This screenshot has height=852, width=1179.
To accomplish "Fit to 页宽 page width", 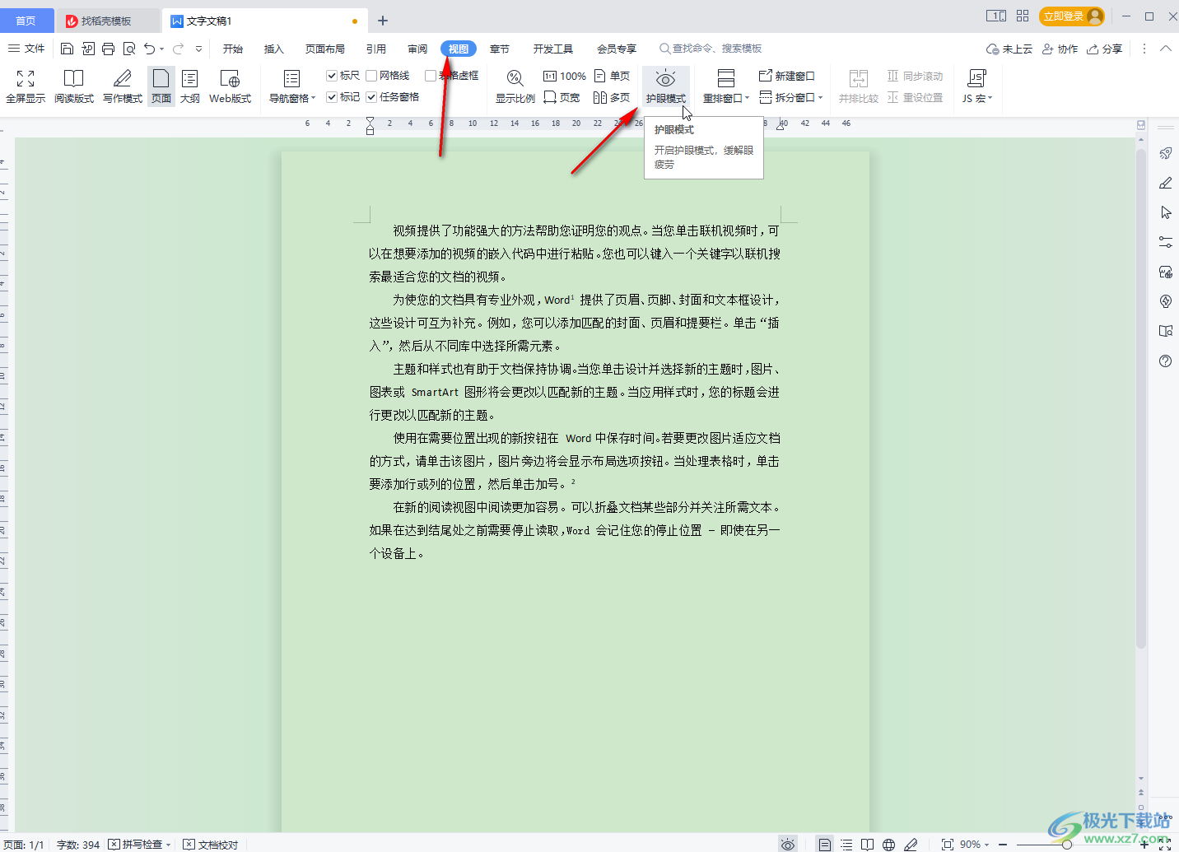I will pos(562,97).
